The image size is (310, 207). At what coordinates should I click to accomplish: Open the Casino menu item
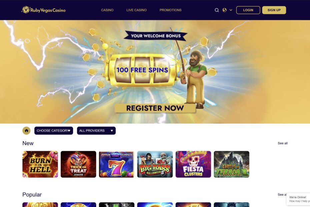tap(107, 10)
